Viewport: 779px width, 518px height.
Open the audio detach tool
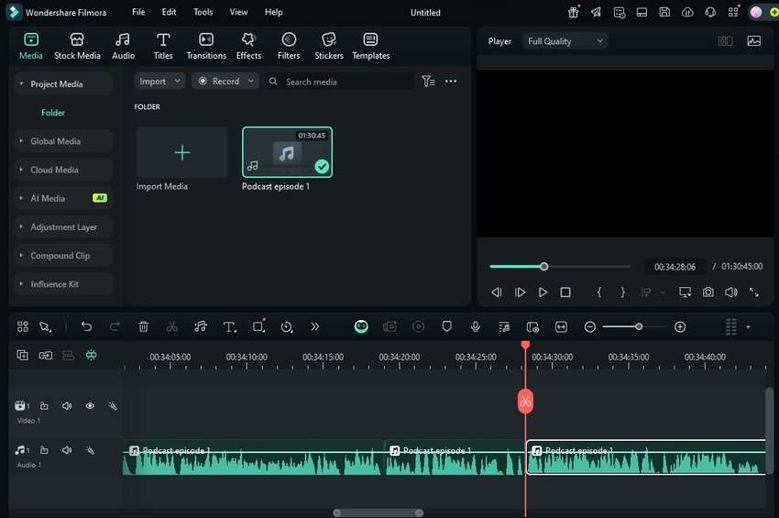(201, 326)
